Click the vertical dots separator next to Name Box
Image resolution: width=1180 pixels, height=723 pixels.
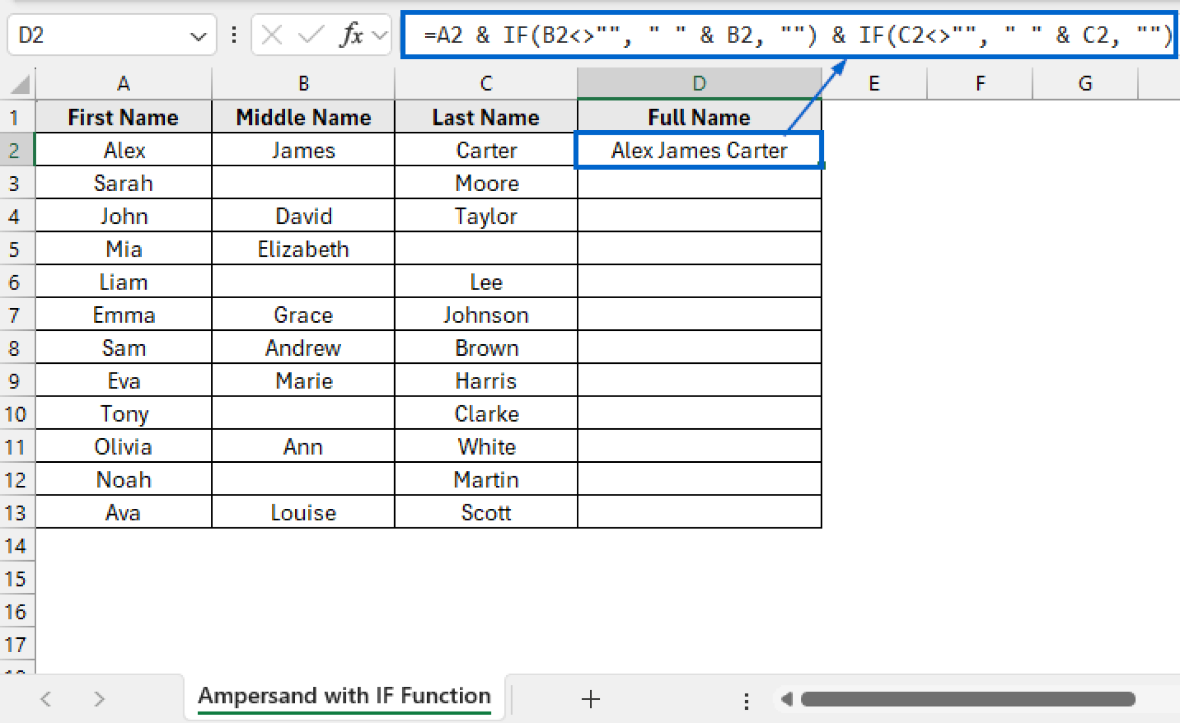pyautogui.click(x=234, y=35)
